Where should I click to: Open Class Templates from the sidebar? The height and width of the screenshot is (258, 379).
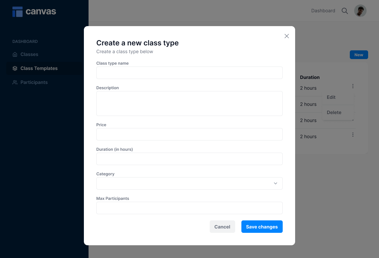(39, 68)
